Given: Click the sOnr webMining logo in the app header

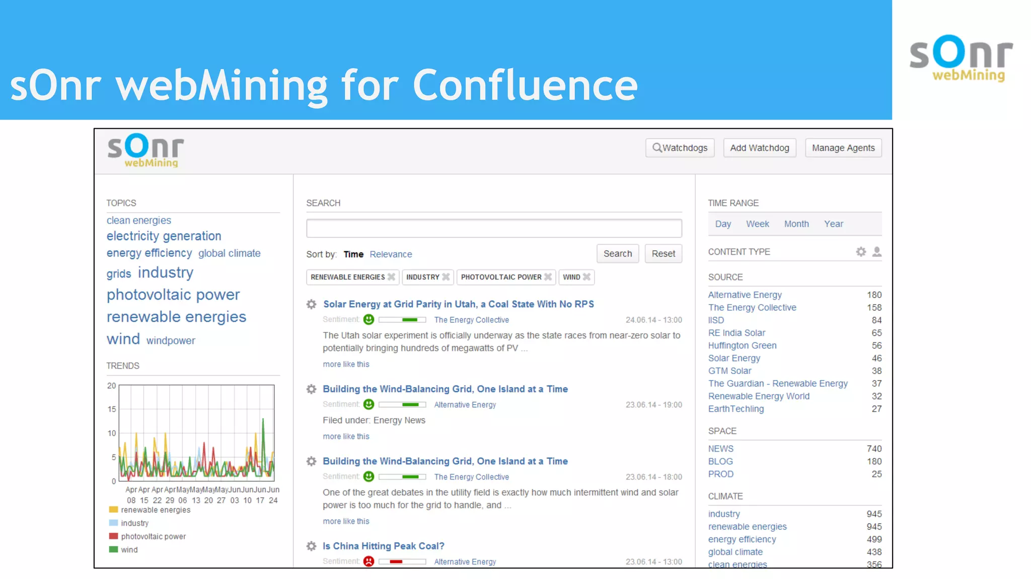Looking at the screenshot, I should 145,150.
